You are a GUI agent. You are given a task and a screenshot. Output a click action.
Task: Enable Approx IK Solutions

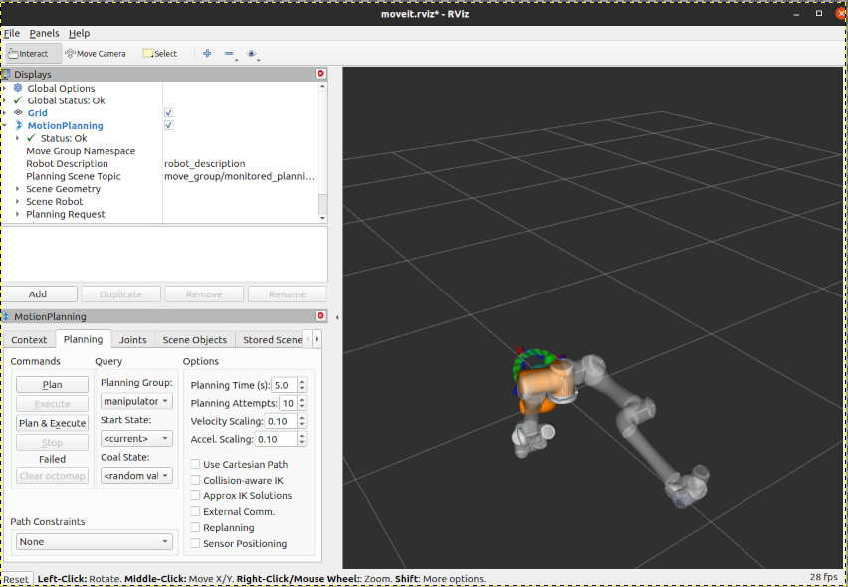click(195, 495)
